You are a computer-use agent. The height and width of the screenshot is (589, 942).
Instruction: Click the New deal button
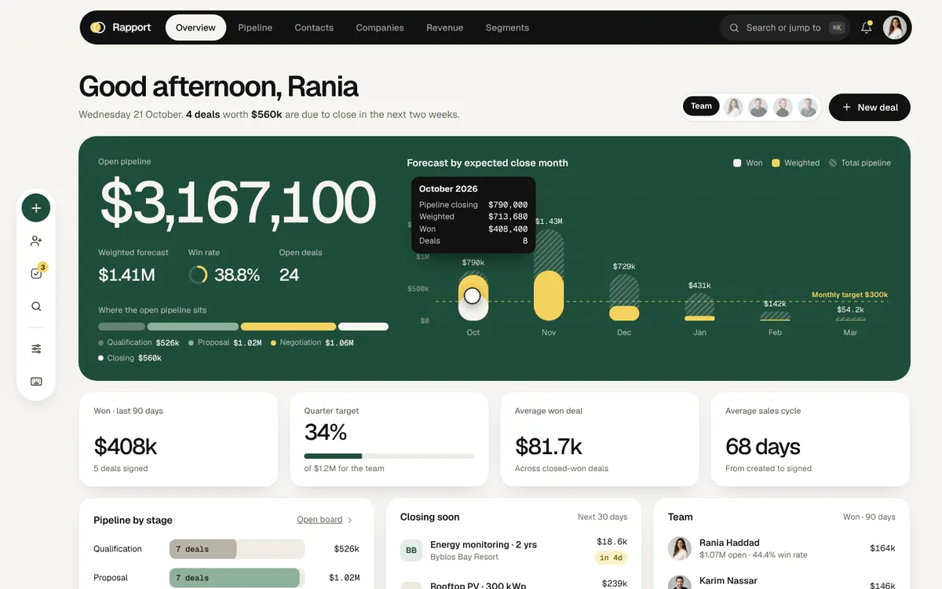coord(870,108)
